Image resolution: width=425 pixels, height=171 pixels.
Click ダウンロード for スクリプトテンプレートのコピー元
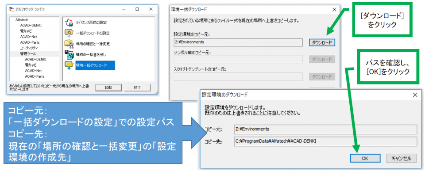tap(322, 76)
